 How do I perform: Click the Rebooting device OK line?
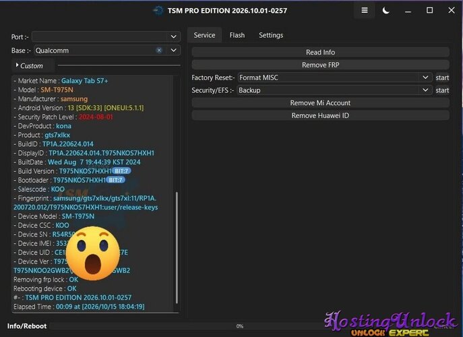(x=45, y=288)
